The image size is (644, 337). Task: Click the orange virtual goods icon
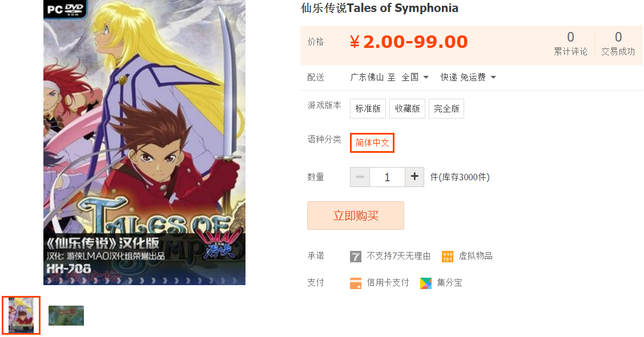click(x=447, y=257)
